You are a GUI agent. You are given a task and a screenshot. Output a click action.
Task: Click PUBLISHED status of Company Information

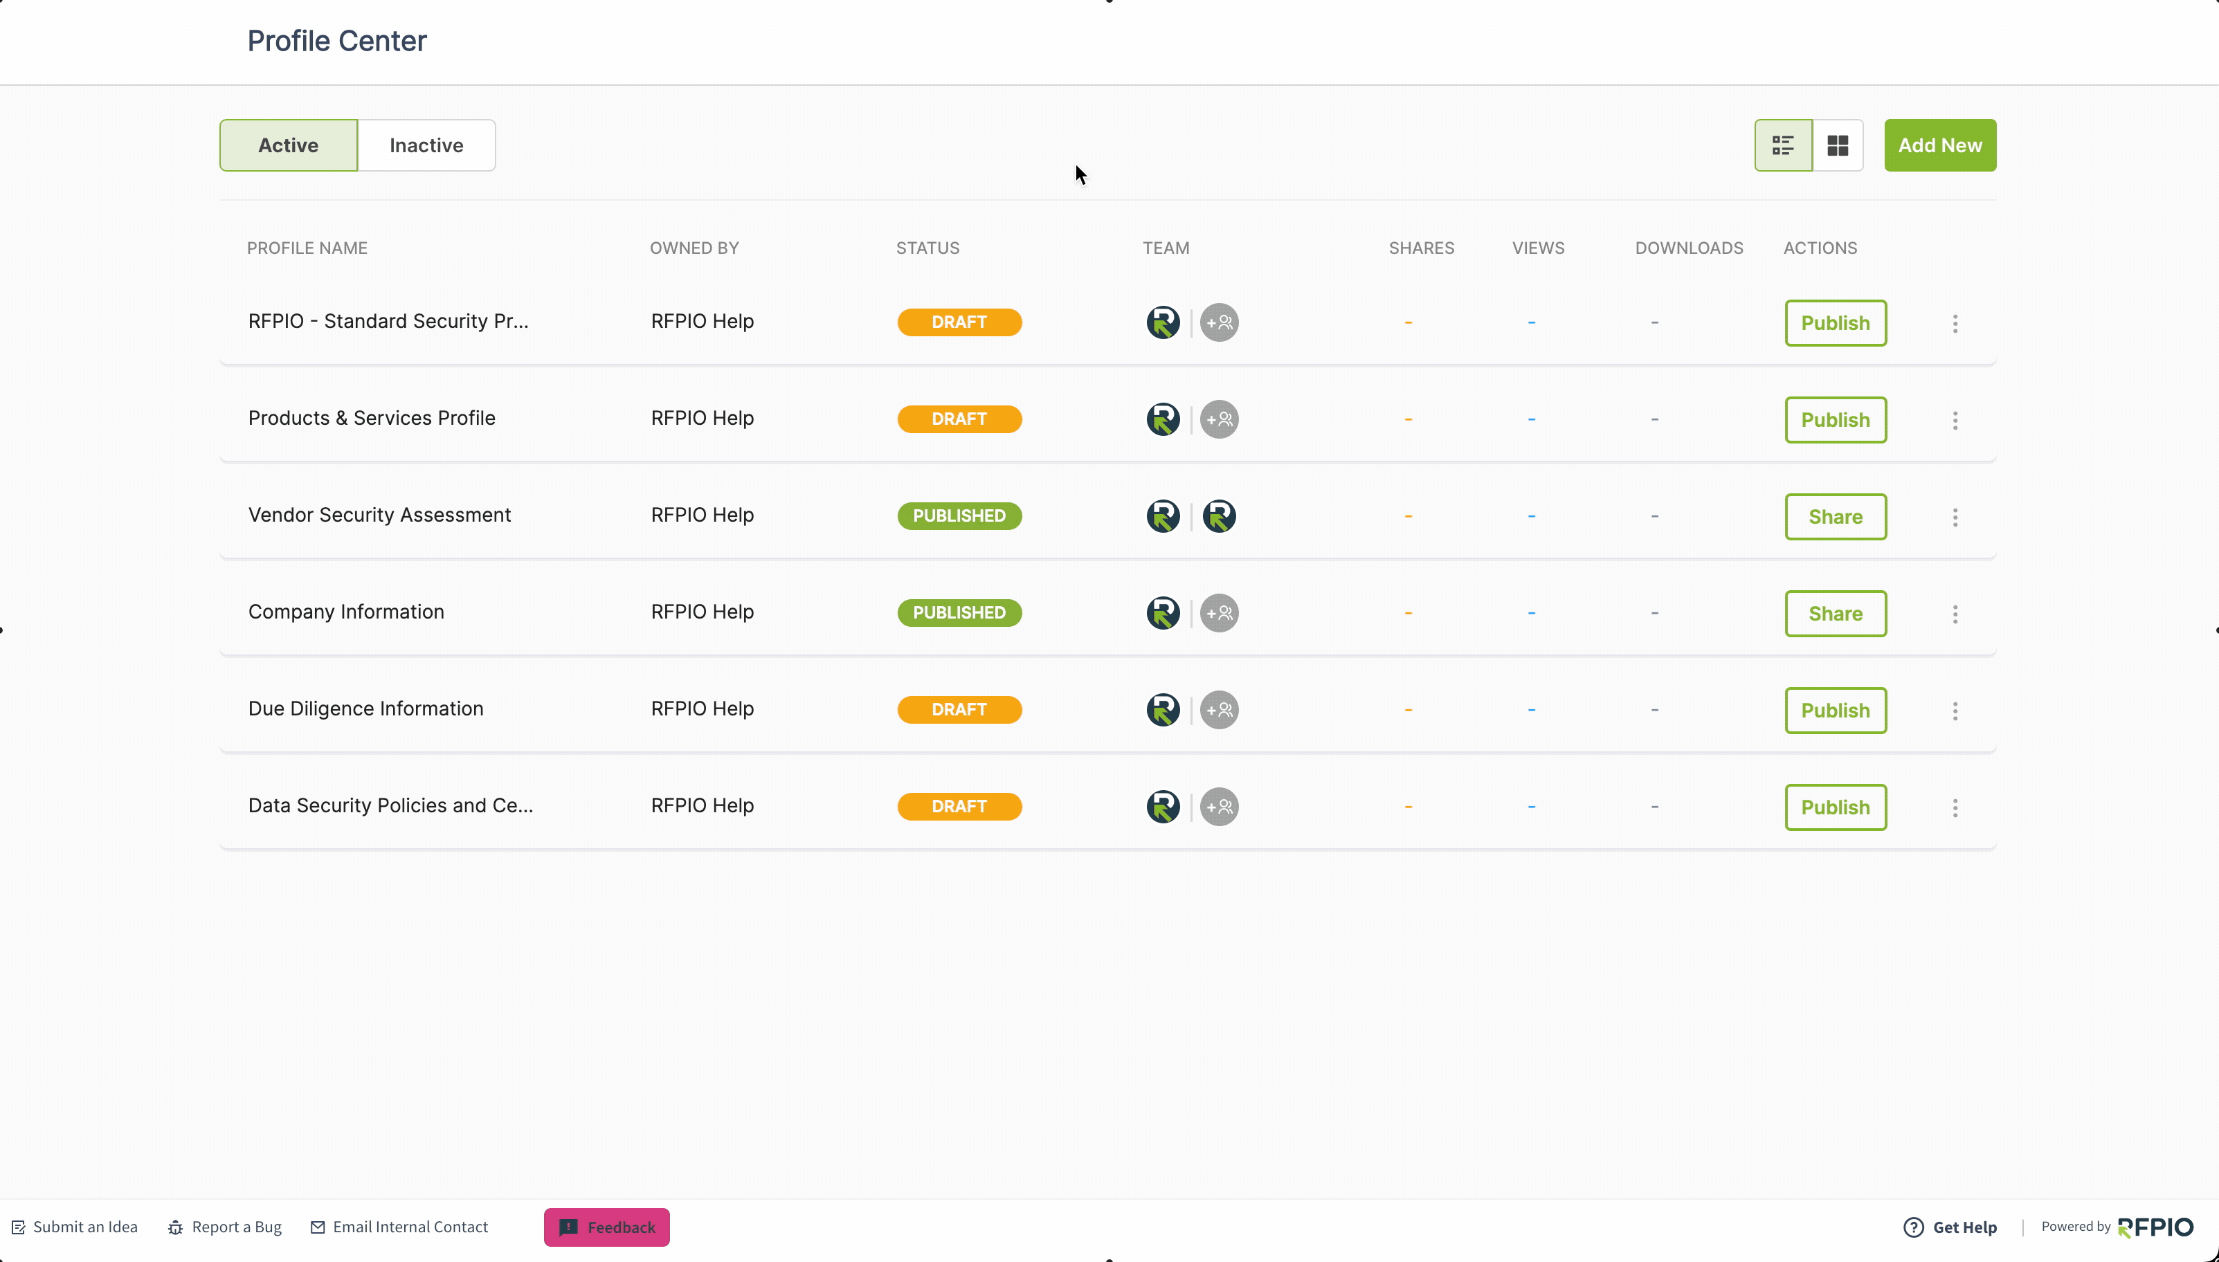[959, 613]
